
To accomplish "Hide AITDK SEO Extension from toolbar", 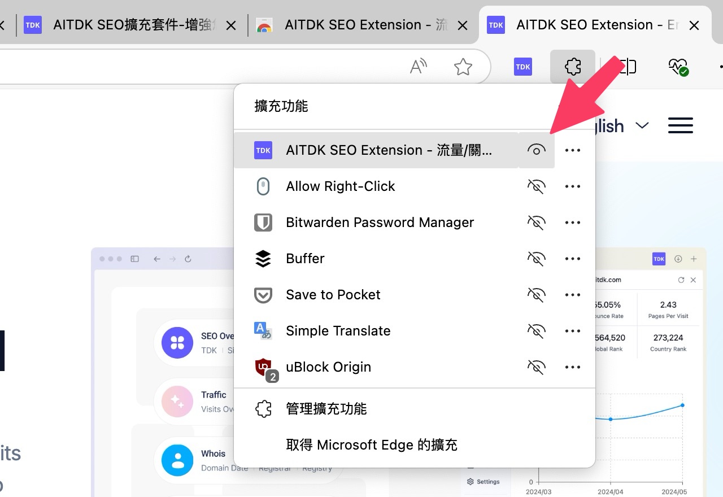I will (537, 150).
